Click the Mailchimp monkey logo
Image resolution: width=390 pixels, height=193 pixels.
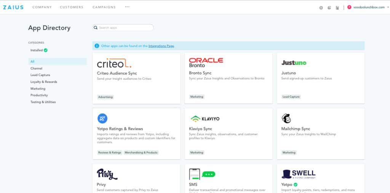(x=286, y=118)
